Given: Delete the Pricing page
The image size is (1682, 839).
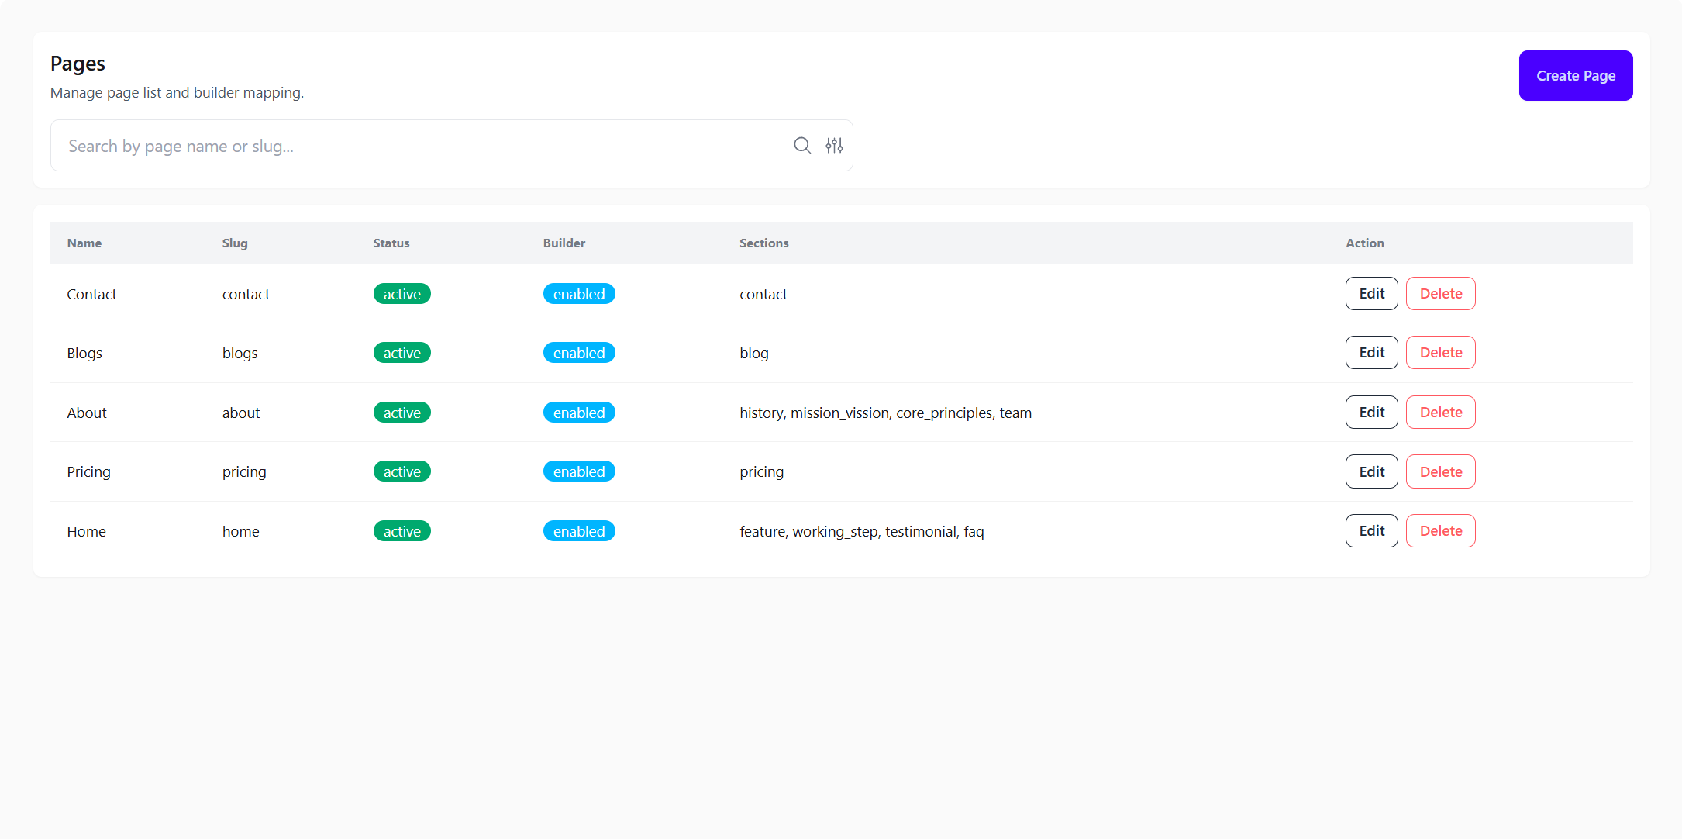Looking at the screenshot, I should (x=1441, y=471).
